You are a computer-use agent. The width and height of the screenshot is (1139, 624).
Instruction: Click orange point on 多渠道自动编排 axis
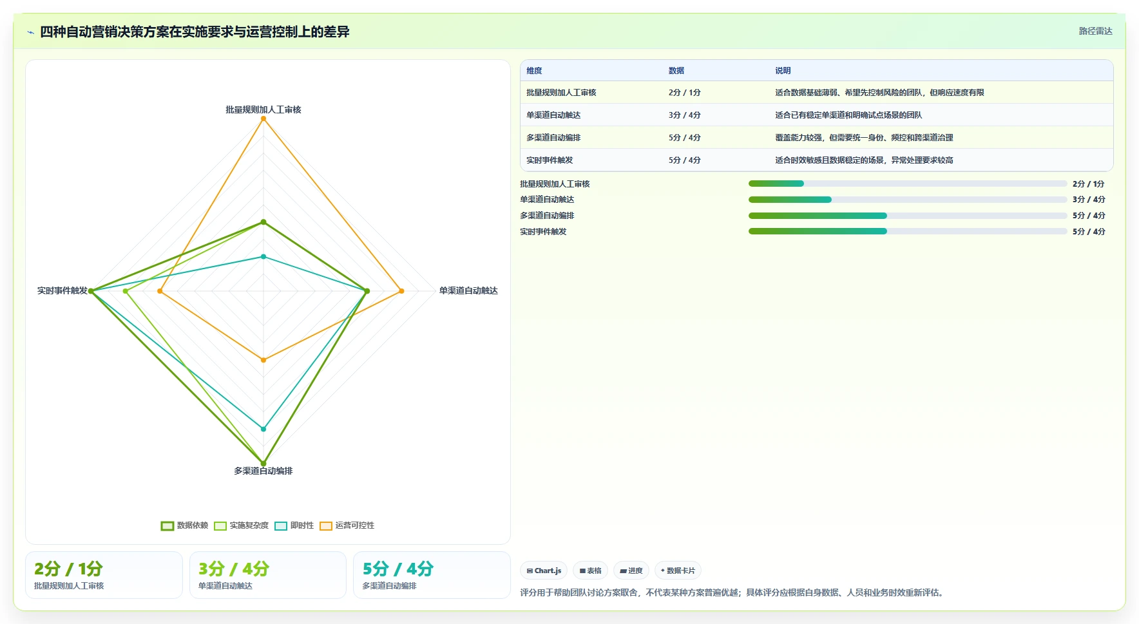263,360
